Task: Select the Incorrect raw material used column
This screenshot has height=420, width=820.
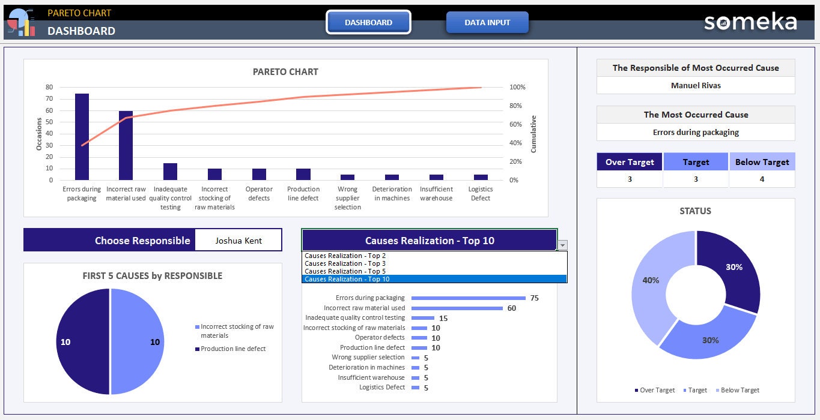Action: pos(126,145)
